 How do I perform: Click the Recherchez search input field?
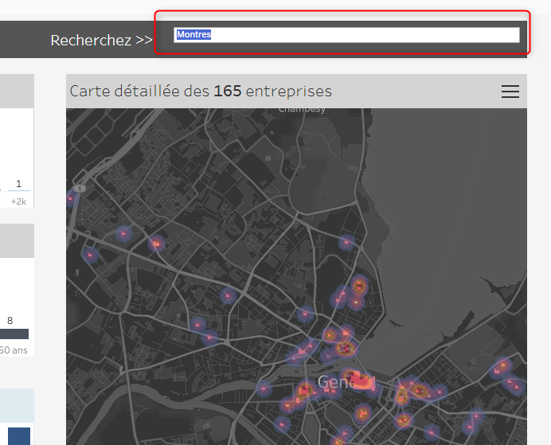346,35
